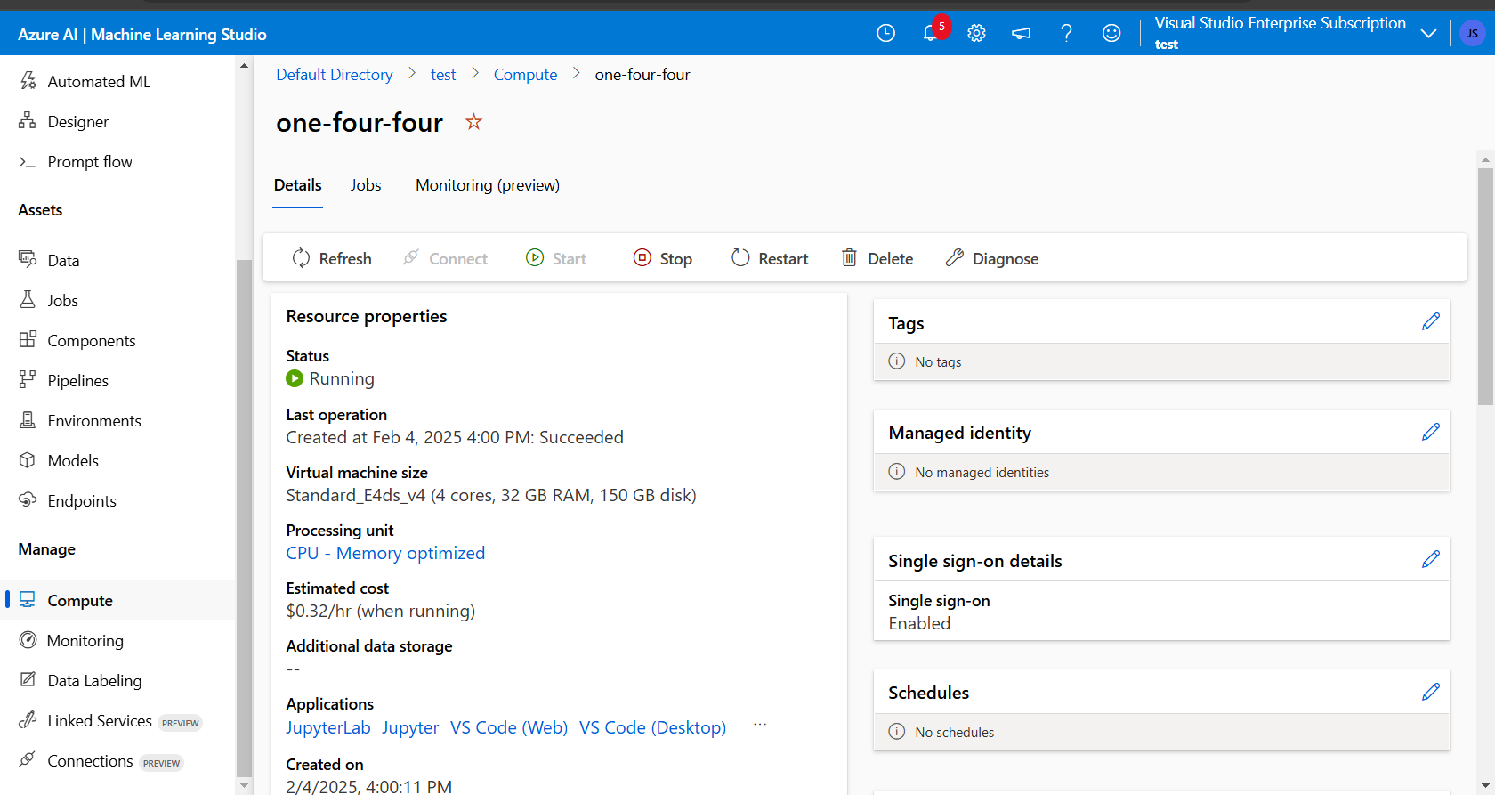Click the Designer sidebar icon
1495x795 pixels.
tap(28, 121)
